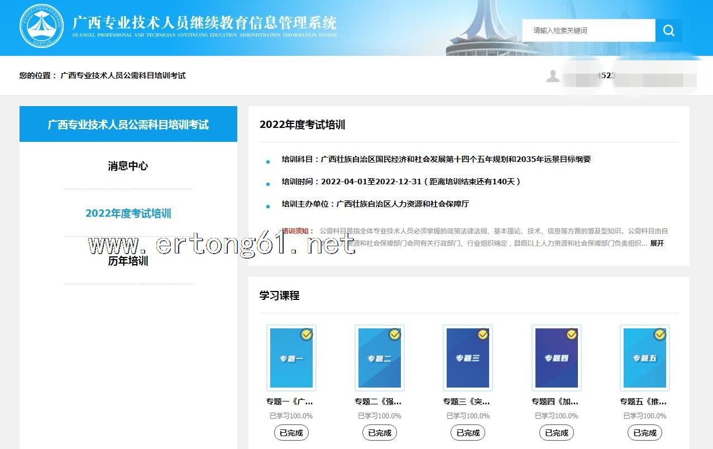Click the 专题二 course title link
Image resolution: width=713 pixels, height=449 pixels.
pos(378,402)
